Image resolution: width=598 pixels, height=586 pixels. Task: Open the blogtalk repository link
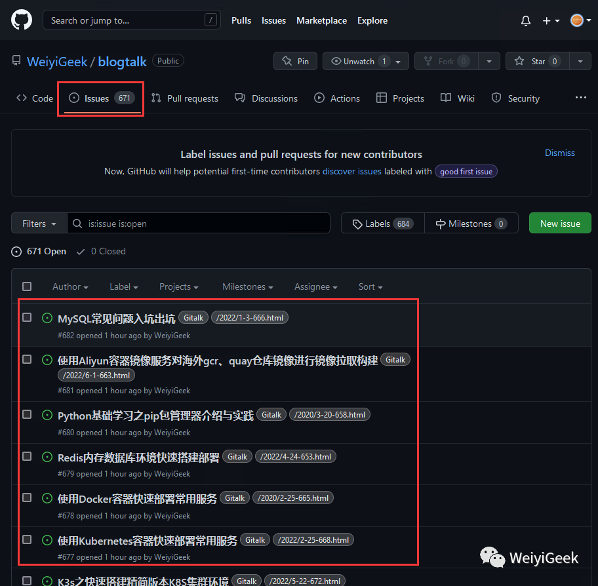pyautogui.click(x=122, y=62)
